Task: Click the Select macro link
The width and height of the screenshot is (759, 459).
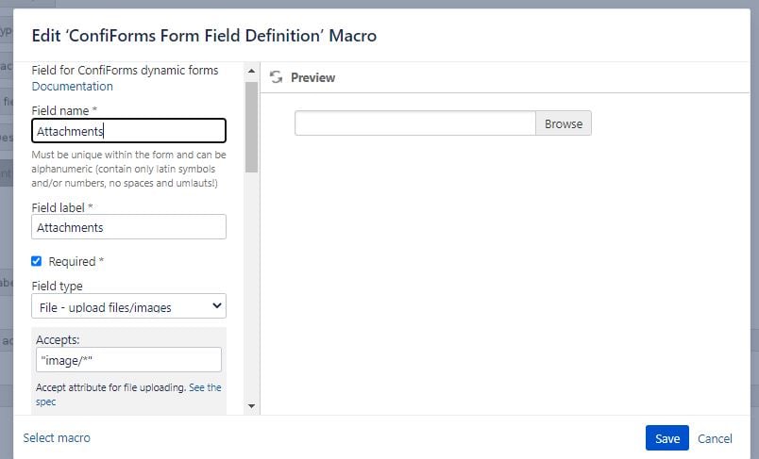Action: coord(57,437)
